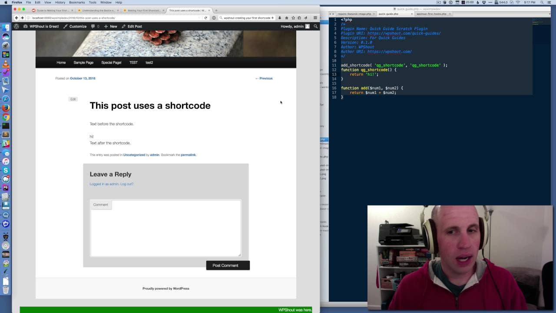Reload the page in Firefox
This screenshot has width=556, height=313.
(206, 18)
